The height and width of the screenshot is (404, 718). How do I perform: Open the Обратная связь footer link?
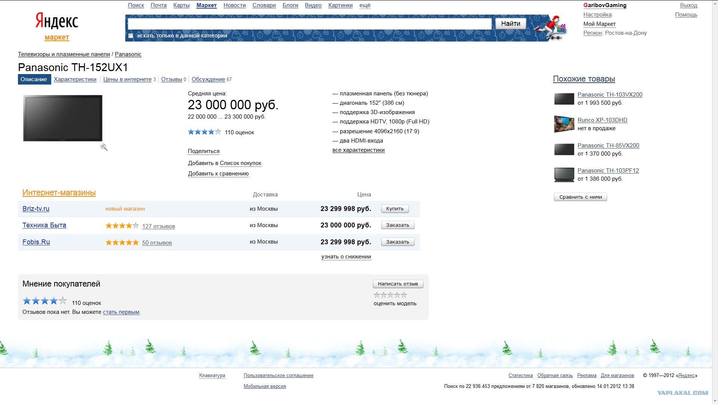(555, 376)
